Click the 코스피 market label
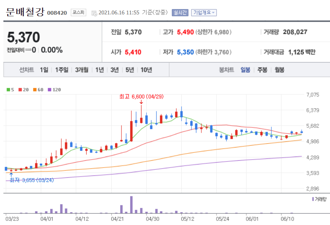Viewport: 330px width, 225px height. click(x=78, y=12)
